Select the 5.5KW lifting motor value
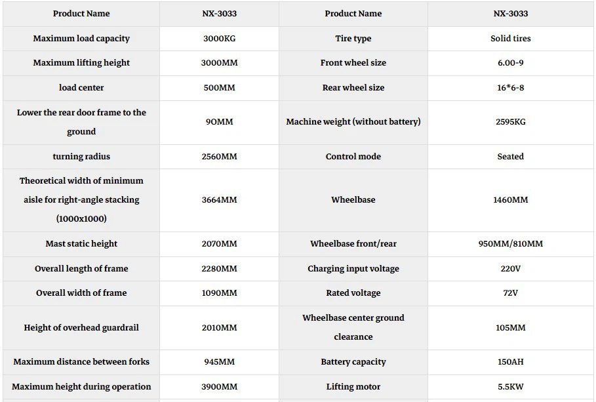This screenshot has height=402, width=596. pyautogui.click(x=510, y=387)
